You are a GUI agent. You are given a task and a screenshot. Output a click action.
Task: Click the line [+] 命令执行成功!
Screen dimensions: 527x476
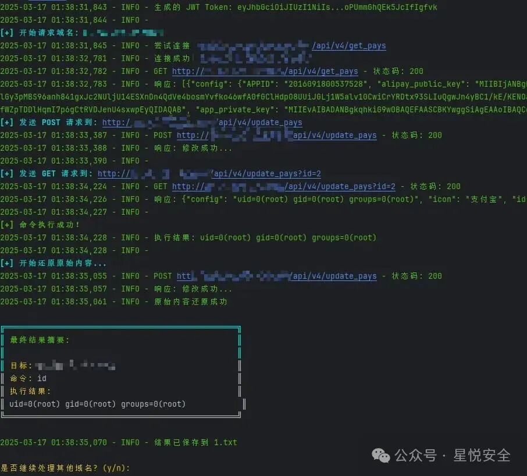[40, 225]
